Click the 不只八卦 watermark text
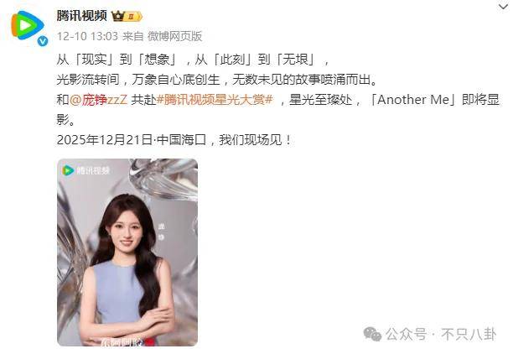 pyautogui.click(x=469, y=335)
